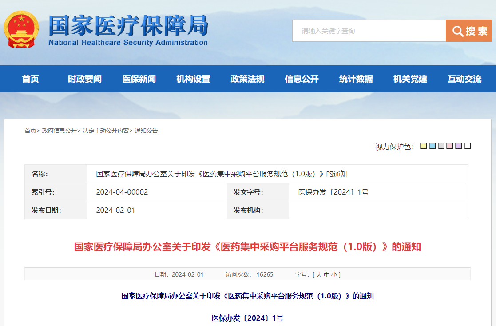Open the 统计数据 navigation menu
Screen dimensions: 496x326
356,79
